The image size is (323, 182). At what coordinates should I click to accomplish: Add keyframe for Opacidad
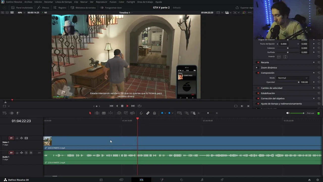pyautogui.click(x=314, y=82)
